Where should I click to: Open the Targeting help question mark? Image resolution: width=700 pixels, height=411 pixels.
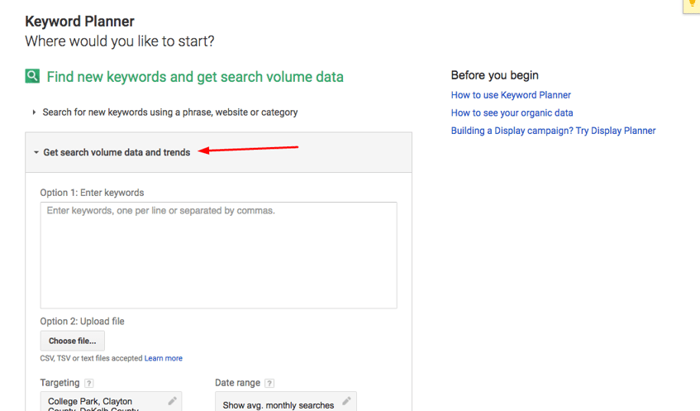tap(89, 384)
